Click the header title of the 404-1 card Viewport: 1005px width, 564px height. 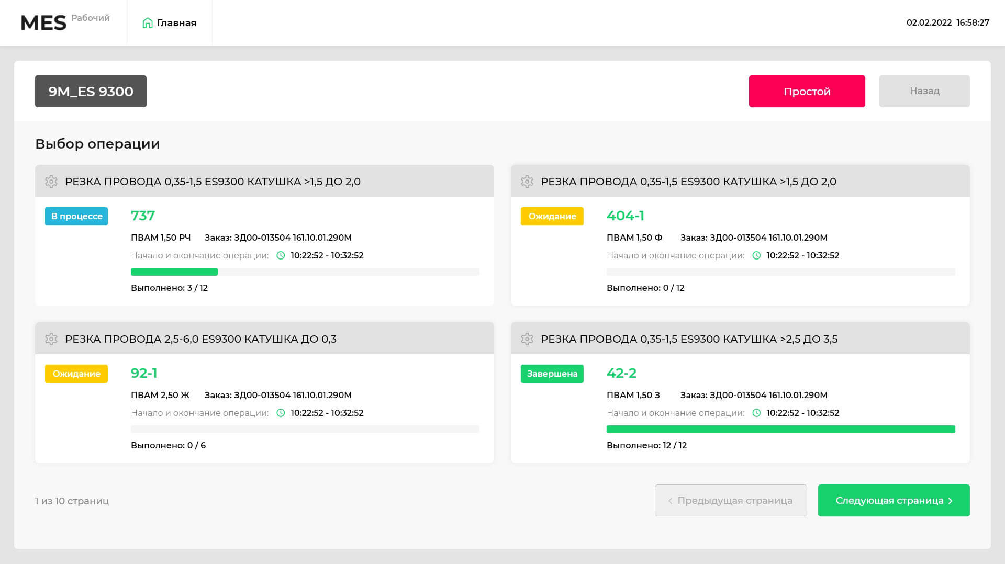688,182
